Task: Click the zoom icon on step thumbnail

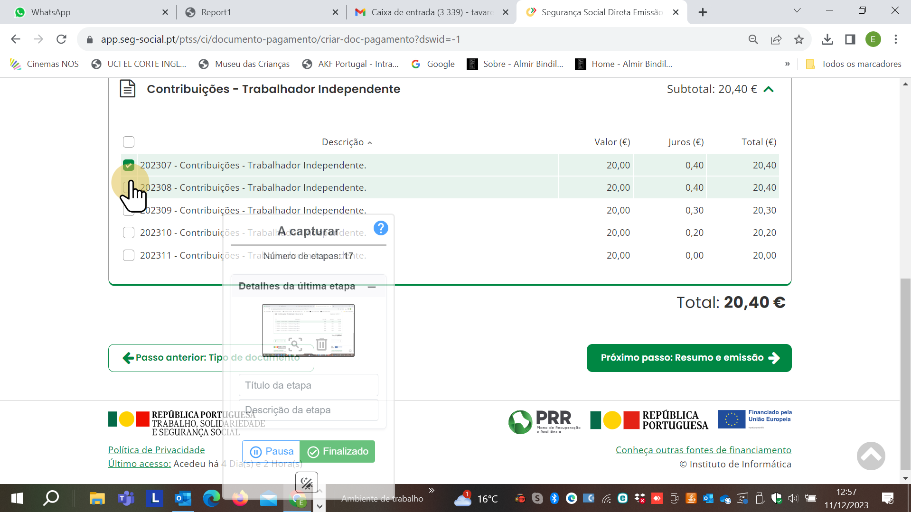Action: 295,344
